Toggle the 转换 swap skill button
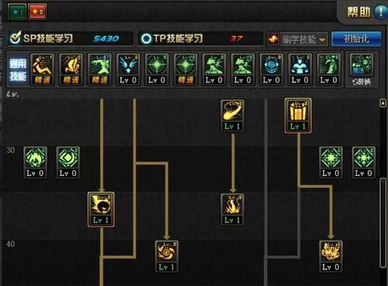This screenshot has width=388, height=286. pos(362,70)
